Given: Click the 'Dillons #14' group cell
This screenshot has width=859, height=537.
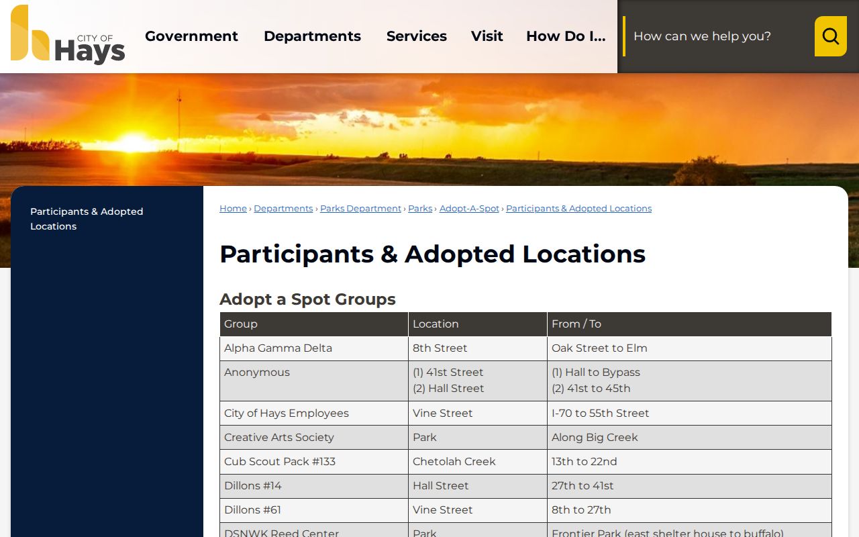Looking at the screenshot, I should 314,486.
